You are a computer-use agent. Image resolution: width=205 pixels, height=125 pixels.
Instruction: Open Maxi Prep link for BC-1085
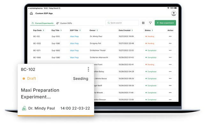pos(74,58)
